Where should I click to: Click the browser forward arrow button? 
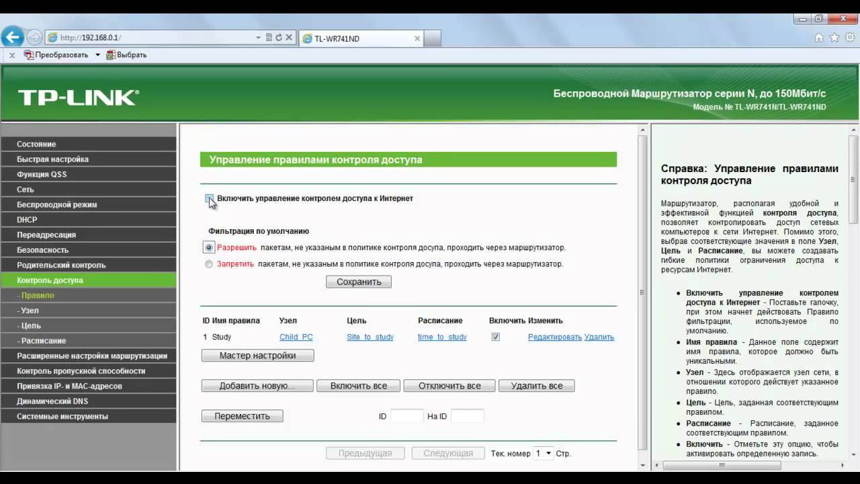pos(34,38)
